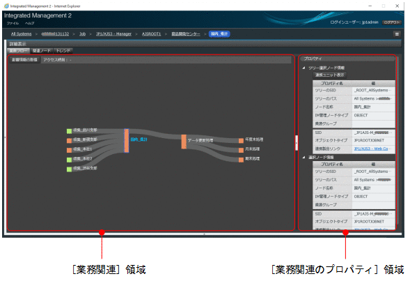Select the orange 期末処理 node square
The image size is (410, 281).
tap(241, 160)
